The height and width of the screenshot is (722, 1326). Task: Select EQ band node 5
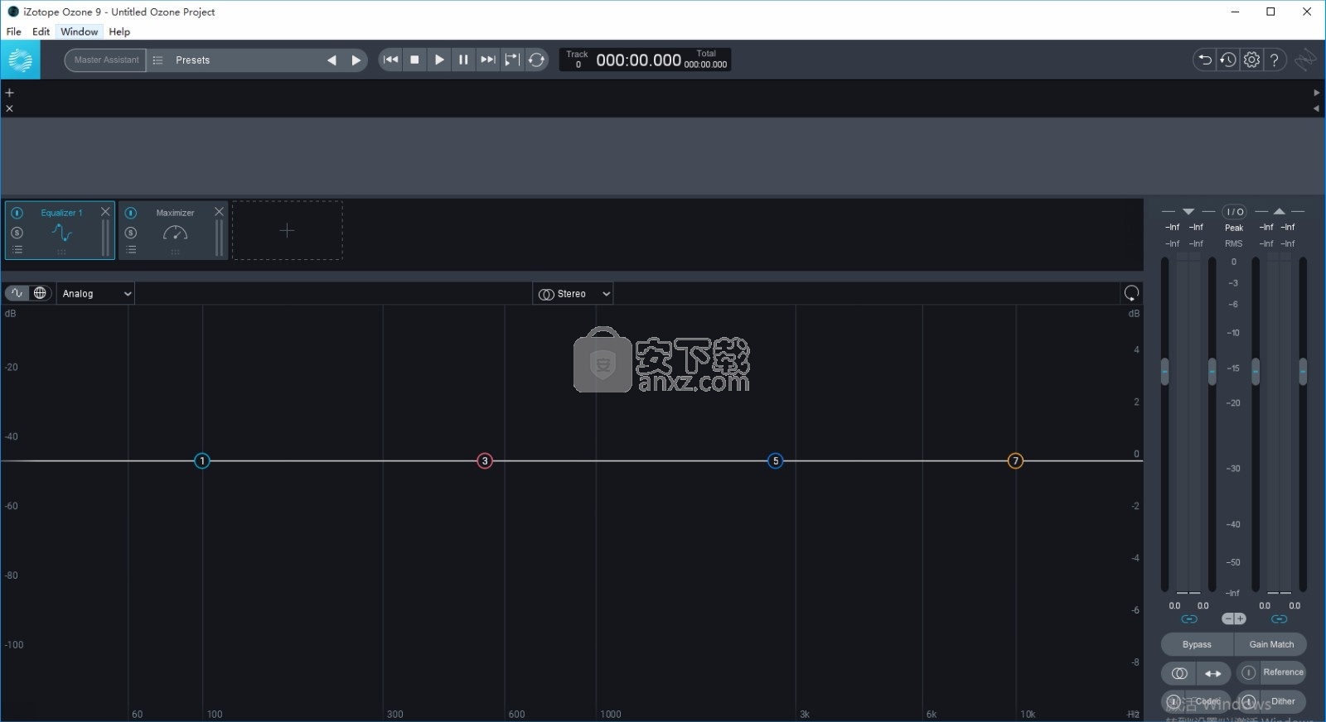(776, 461)
